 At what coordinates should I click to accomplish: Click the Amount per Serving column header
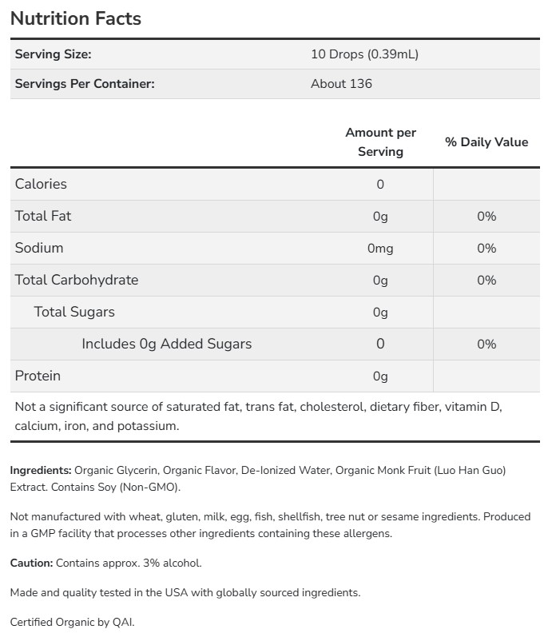pyautogui.click(x=380, y=141)
